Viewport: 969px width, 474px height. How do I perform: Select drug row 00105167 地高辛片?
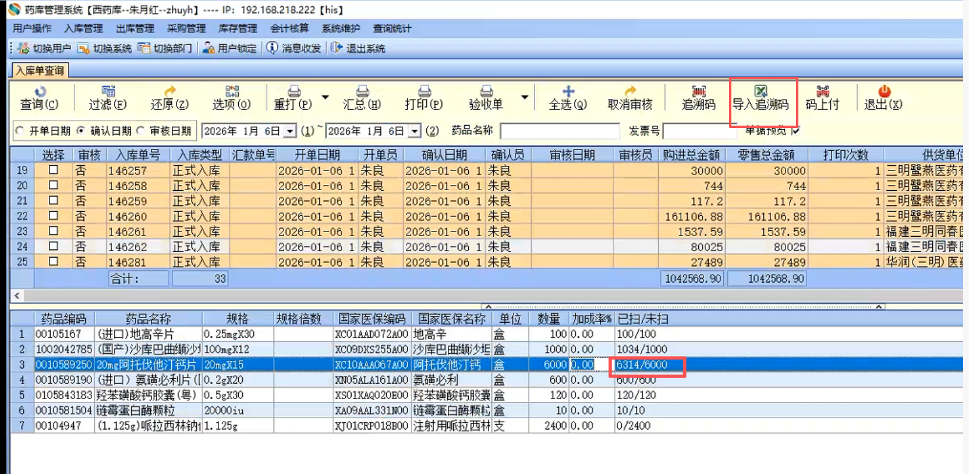(x=486, y=334)
